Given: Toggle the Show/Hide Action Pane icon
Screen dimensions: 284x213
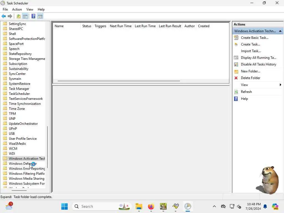Looking at the screenshot, I should click(40, 16).
